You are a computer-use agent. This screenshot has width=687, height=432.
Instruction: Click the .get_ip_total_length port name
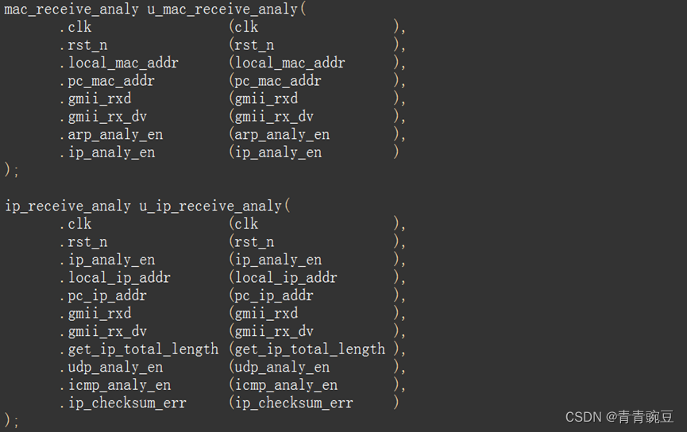[139, 349]
